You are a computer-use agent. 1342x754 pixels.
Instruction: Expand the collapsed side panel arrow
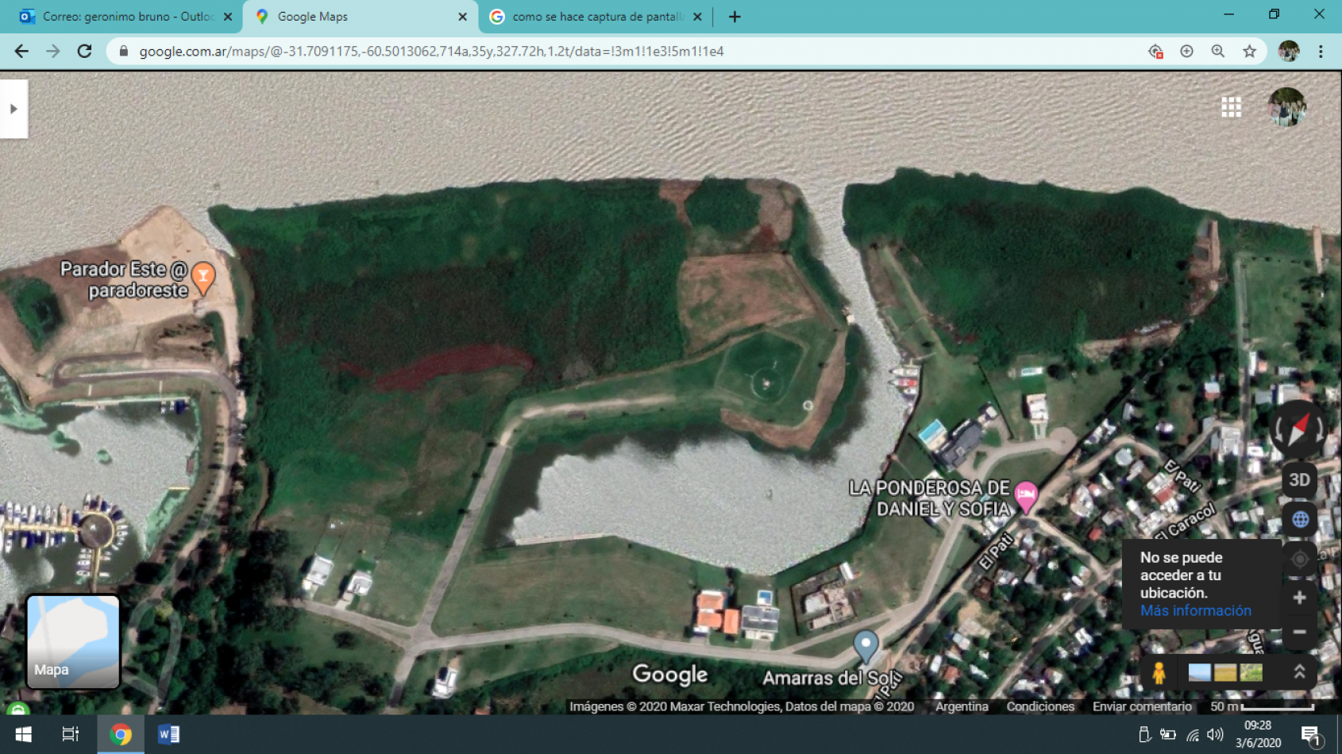click(x=13, y=109)
